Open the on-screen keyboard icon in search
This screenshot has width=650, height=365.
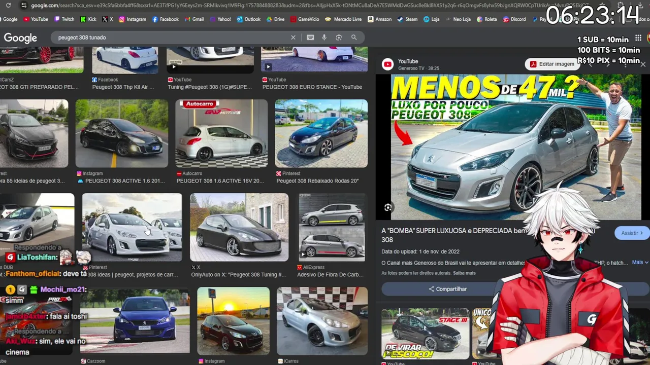pyautogui.click(x=310, y=38)
